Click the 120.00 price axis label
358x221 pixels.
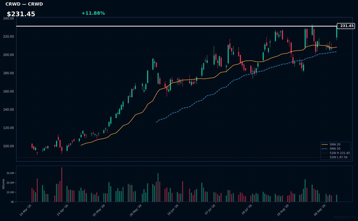[x=8, y=128]
